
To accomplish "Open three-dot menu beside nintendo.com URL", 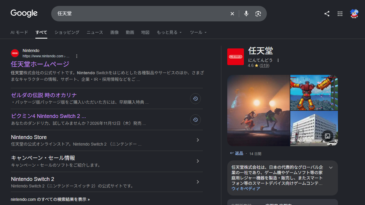I will pyautogui.click(x=77, y=56).
